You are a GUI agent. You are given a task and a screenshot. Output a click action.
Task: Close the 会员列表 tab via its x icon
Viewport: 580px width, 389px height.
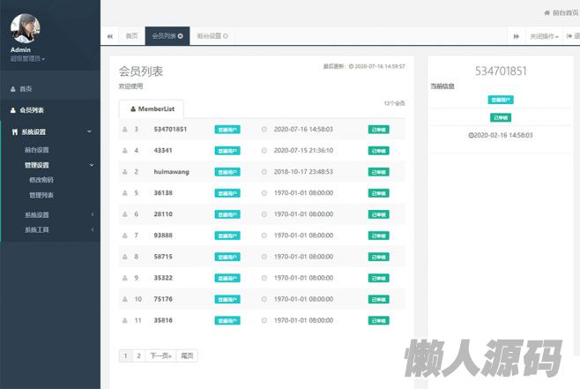[181, 36]
